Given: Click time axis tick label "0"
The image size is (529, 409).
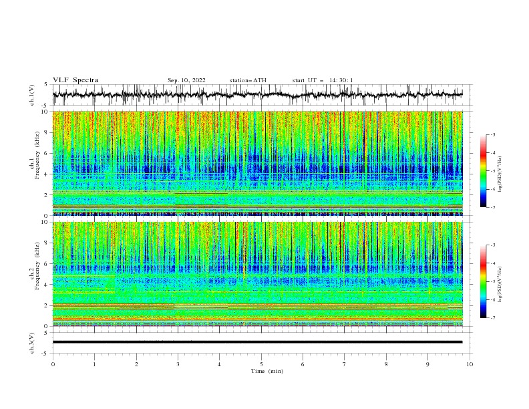Looking at the screenshot, I should click(53, 364).
